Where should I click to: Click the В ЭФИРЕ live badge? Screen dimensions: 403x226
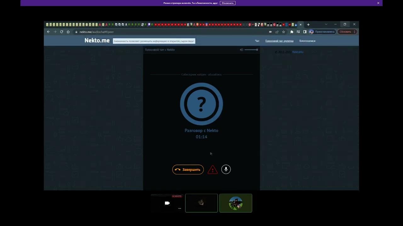pos(177,196)
